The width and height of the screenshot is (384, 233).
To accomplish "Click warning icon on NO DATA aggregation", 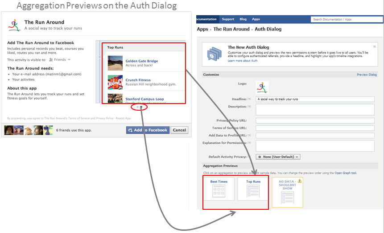I will point(300,181).
